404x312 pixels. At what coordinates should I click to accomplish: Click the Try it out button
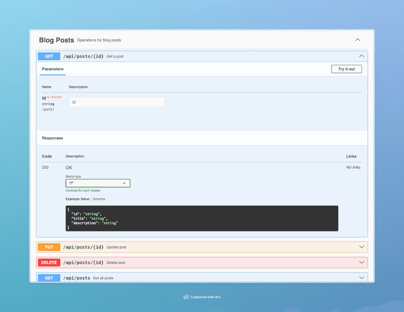(x=346, y=69)
